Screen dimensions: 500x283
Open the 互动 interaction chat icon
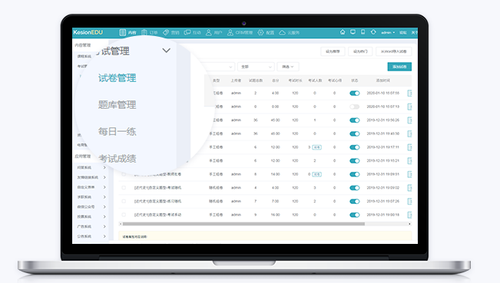[x=187, y=32]
